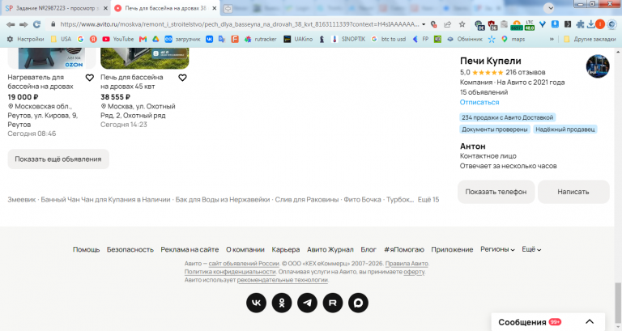Open Avito's Rutube social icon
The width and height of the screenshot is (622, 331).
333,303
